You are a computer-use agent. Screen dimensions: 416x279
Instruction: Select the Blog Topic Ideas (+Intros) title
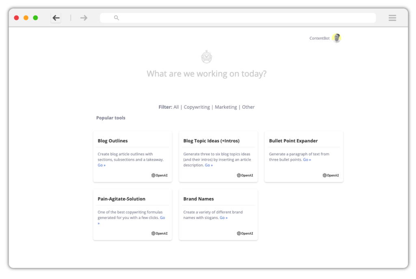click(211, 141)
